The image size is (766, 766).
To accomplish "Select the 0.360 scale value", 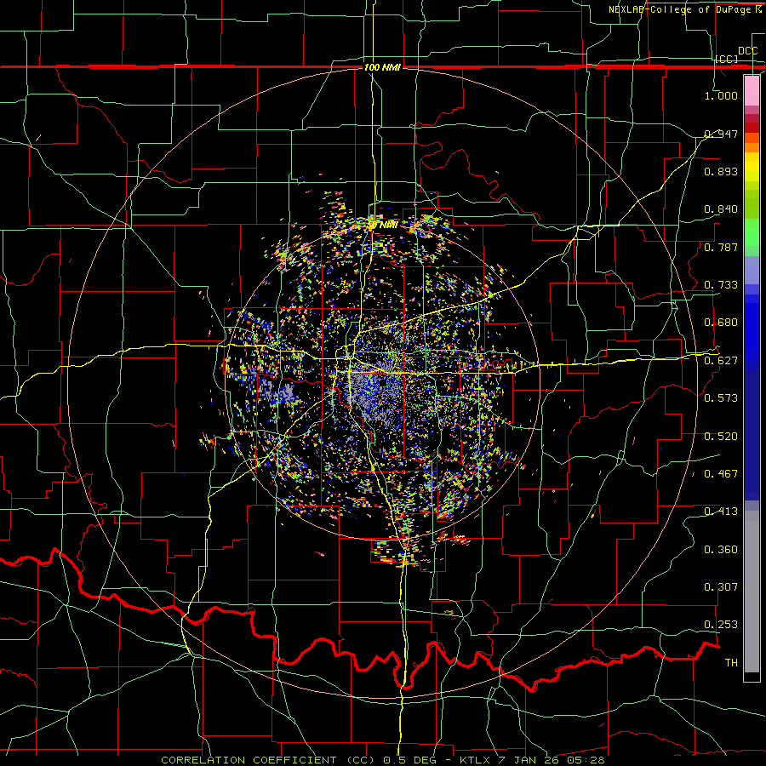I will point(721,550).
